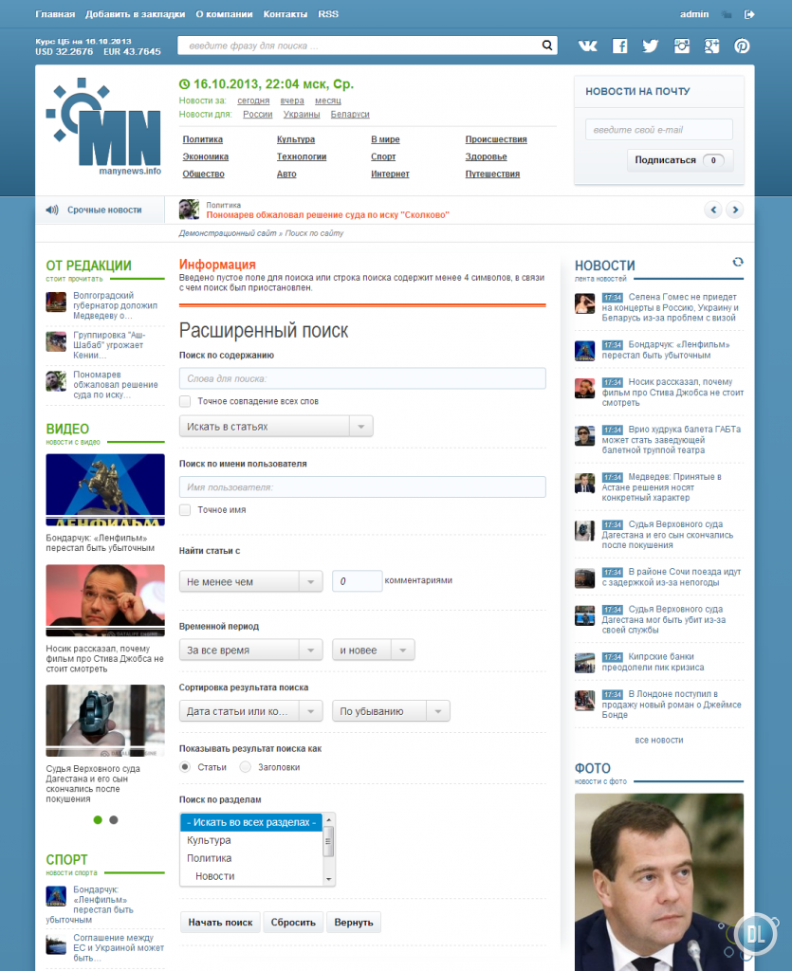Show next breaking news with right arrow
Viewport: 792px width, 971px height.
pyautogui.click(x=734, y=210)
